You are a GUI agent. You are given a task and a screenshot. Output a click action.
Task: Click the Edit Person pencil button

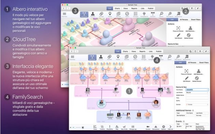pyautogui.click(x=187, y=79)
